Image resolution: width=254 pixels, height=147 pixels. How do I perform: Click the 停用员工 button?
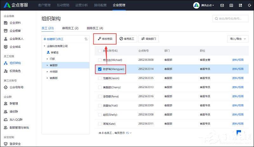tap(127, 39)
